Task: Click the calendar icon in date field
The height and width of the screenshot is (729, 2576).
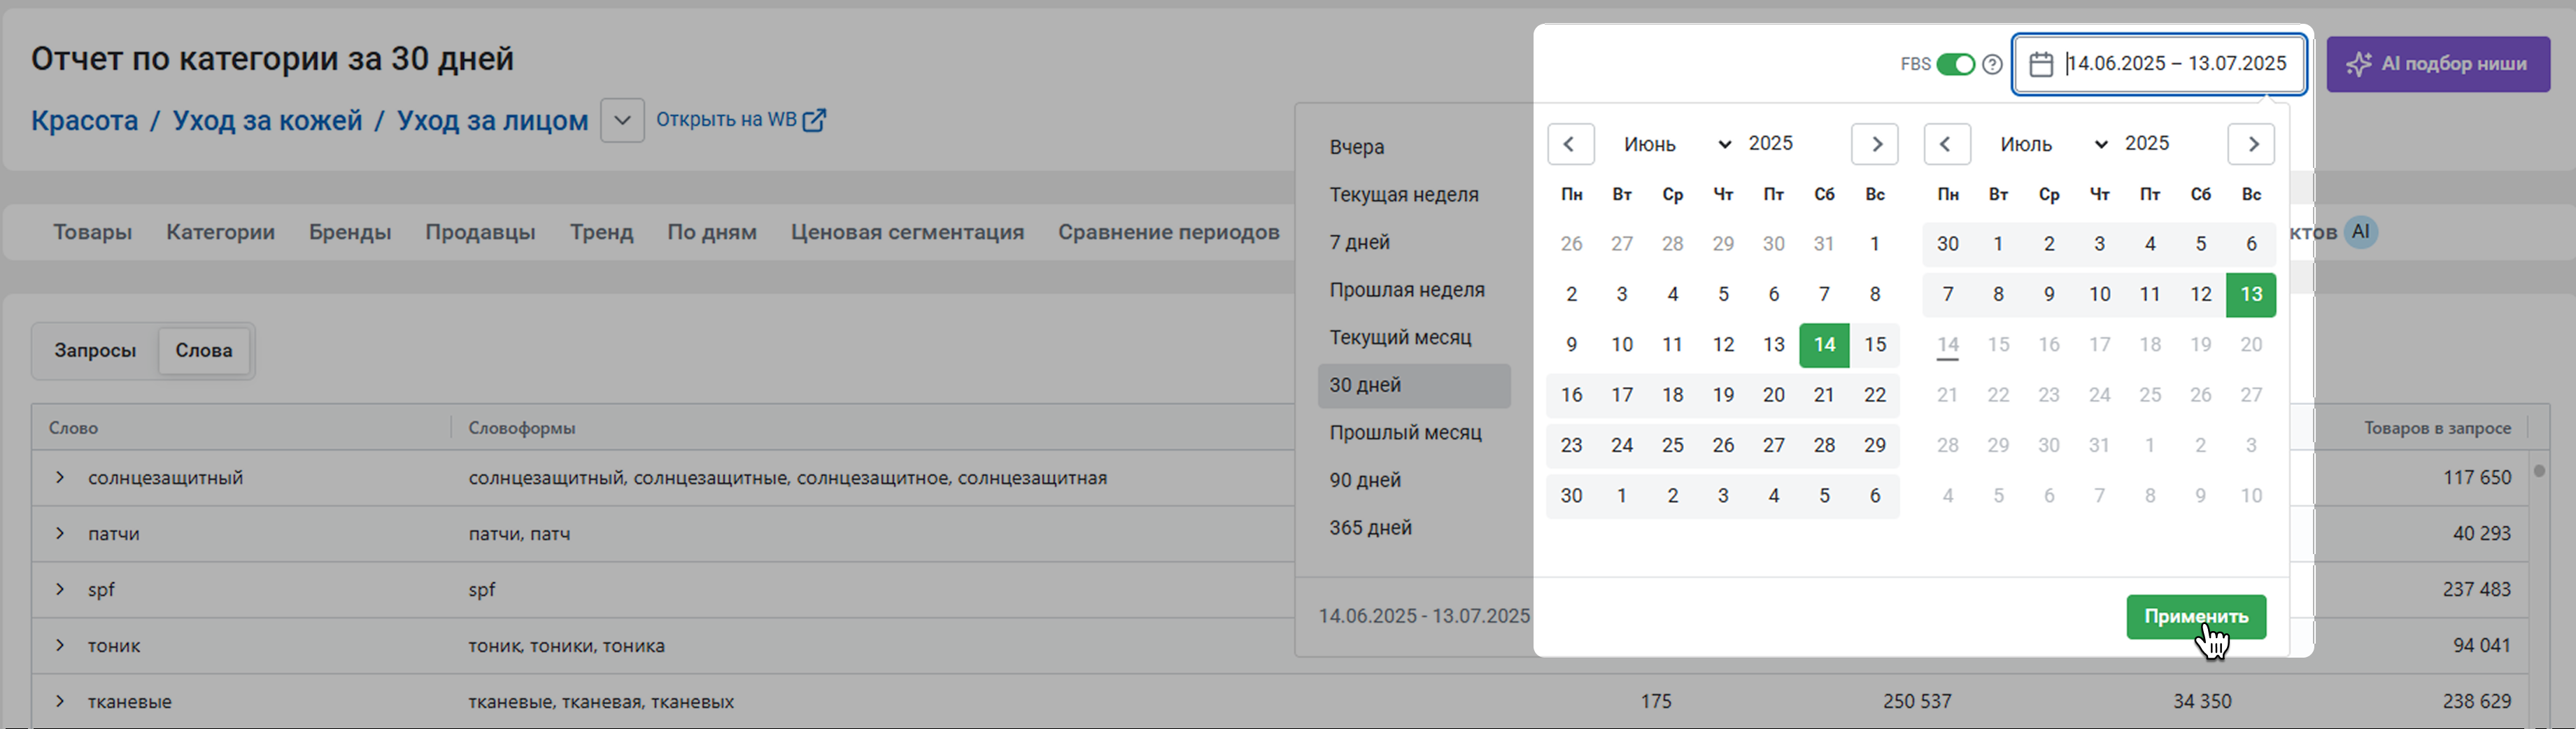Action: point(2041,64)
